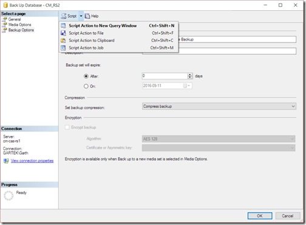
Task: Toggle the Encrypt backup checkbox
Action: (67, 127)
